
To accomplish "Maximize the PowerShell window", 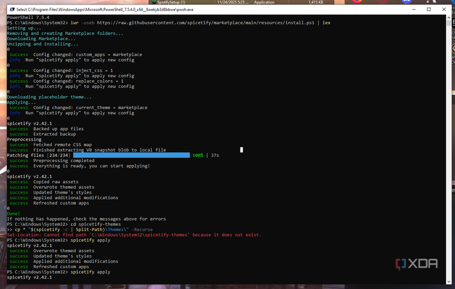I will (429, 9).
